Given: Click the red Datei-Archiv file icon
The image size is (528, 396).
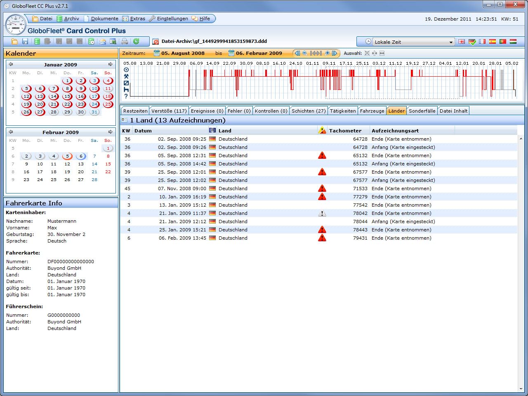Looking at the screenshot, I should 156,42.
